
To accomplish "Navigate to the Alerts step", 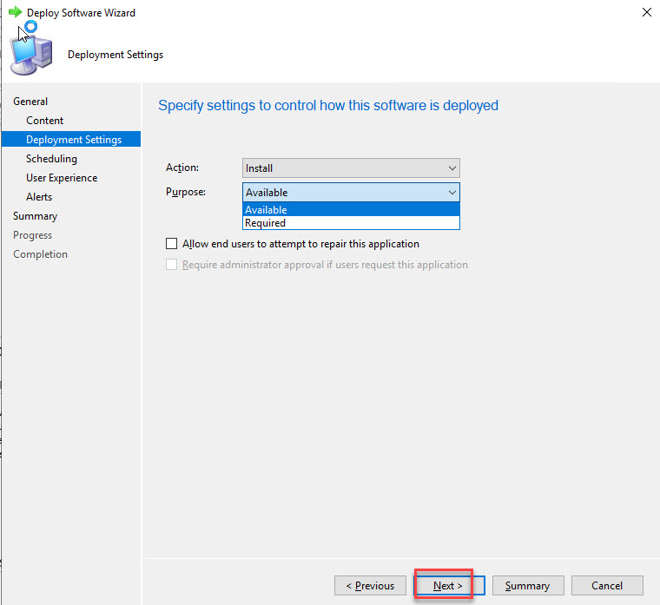I will point(39,197).
